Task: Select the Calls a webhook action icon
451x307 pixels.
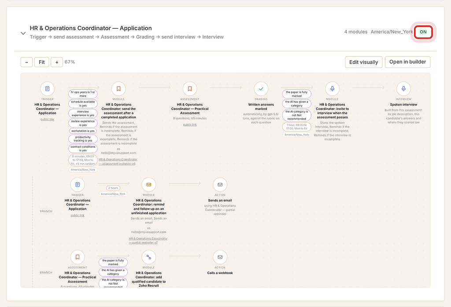Action: coord(220,257)
